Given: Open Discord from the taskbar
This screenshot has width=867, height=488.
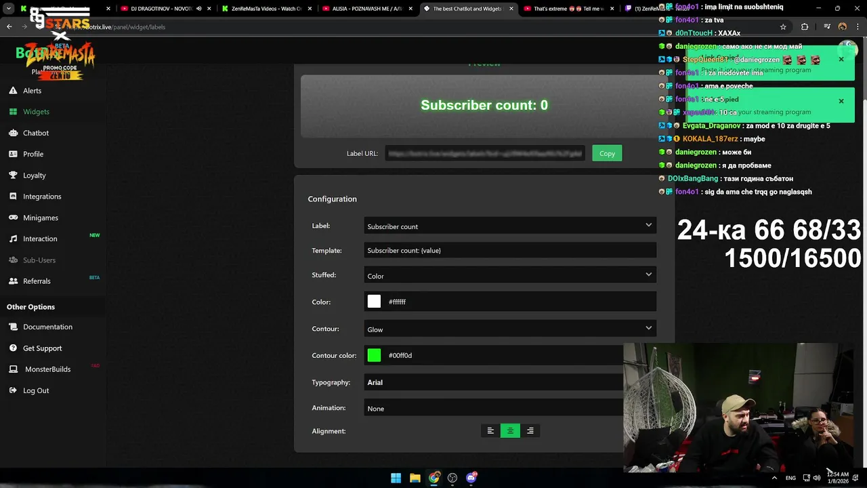Looking at the screenshot, I should click(x=471, y=478).
